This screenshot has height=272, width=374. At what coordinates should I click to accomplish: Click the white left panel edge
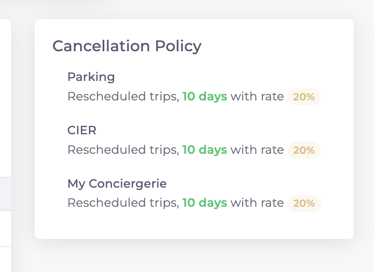click(6, 95)
